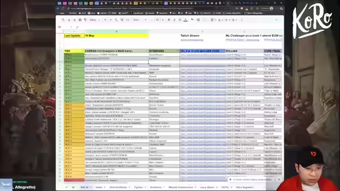Click the Print icon in toolbar
The height and width of the screenshot is (191, 340).
tap(80, 20)
